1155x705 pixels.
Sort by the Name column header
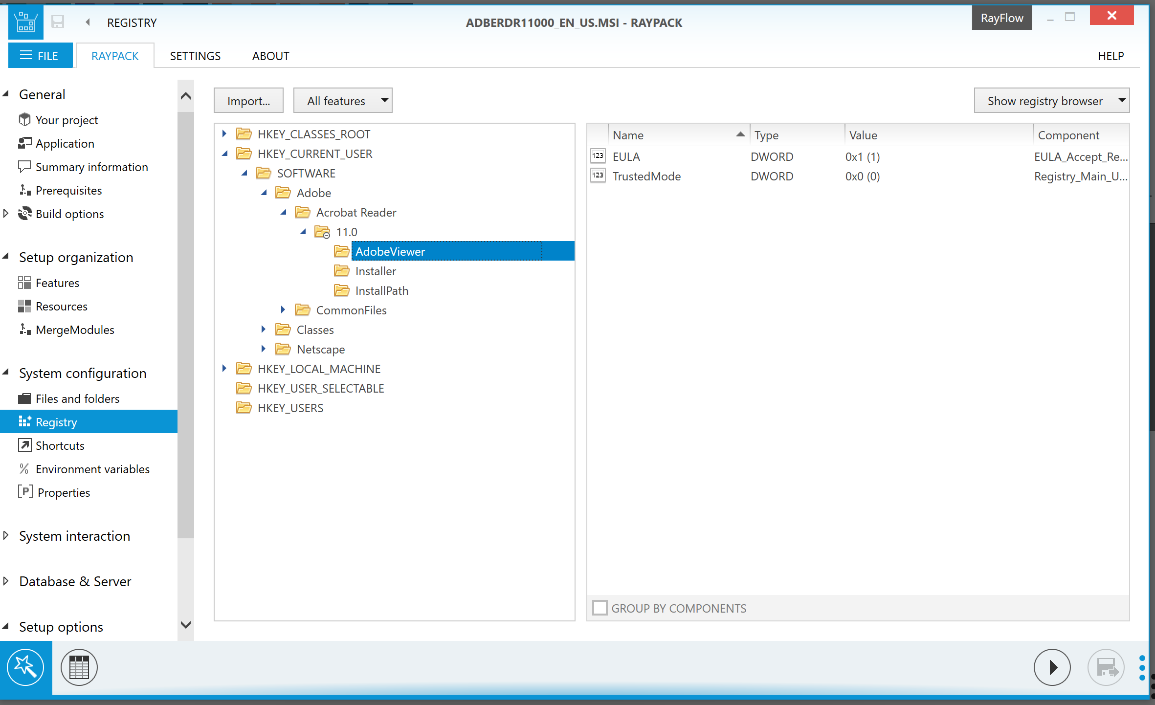(x=679, y=135)
